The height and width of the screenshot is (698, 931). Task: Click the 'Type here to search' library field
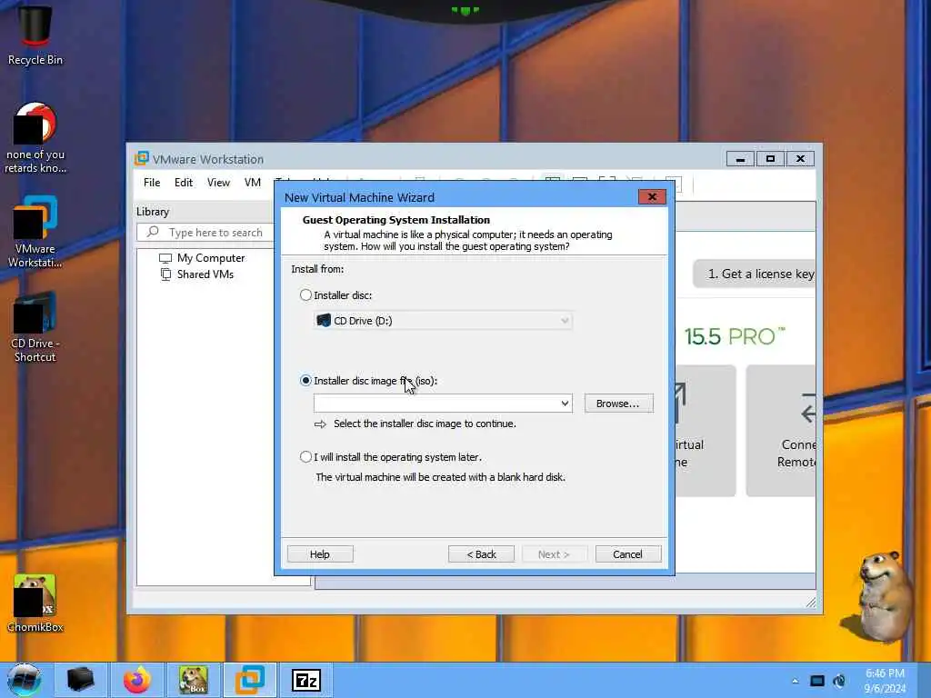click(206, 232)
